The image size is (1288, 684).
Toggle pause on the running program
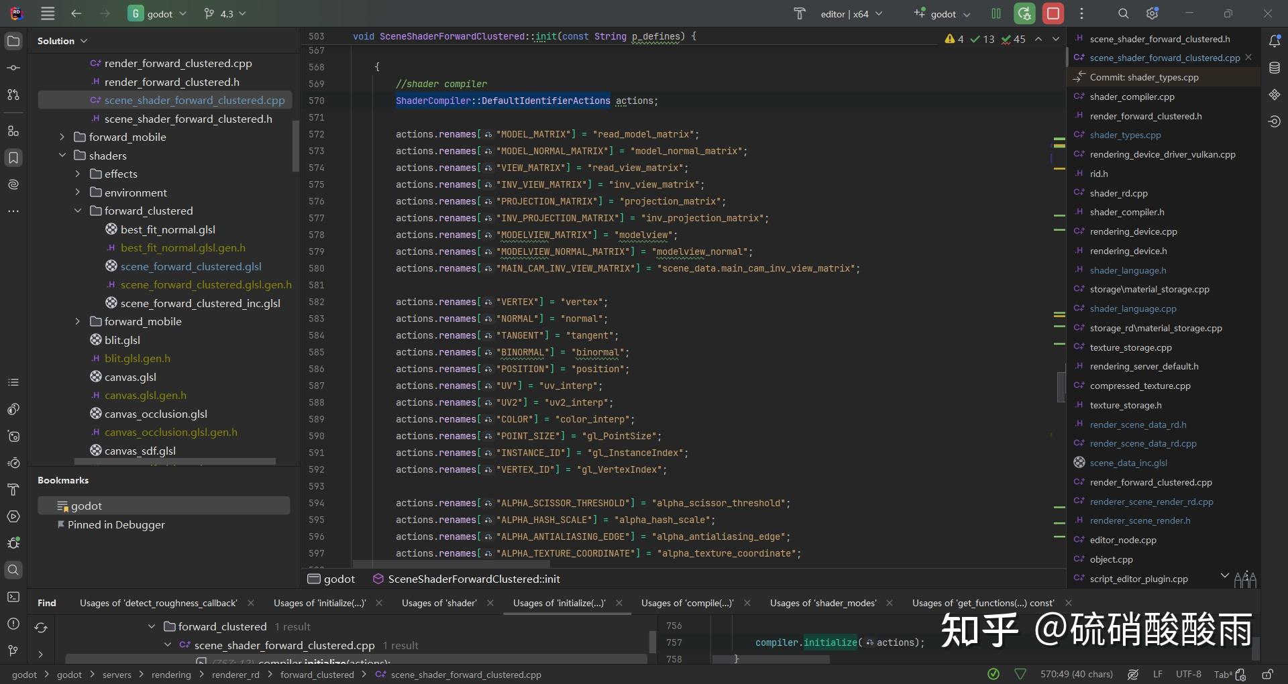click(x=996, y=13)
